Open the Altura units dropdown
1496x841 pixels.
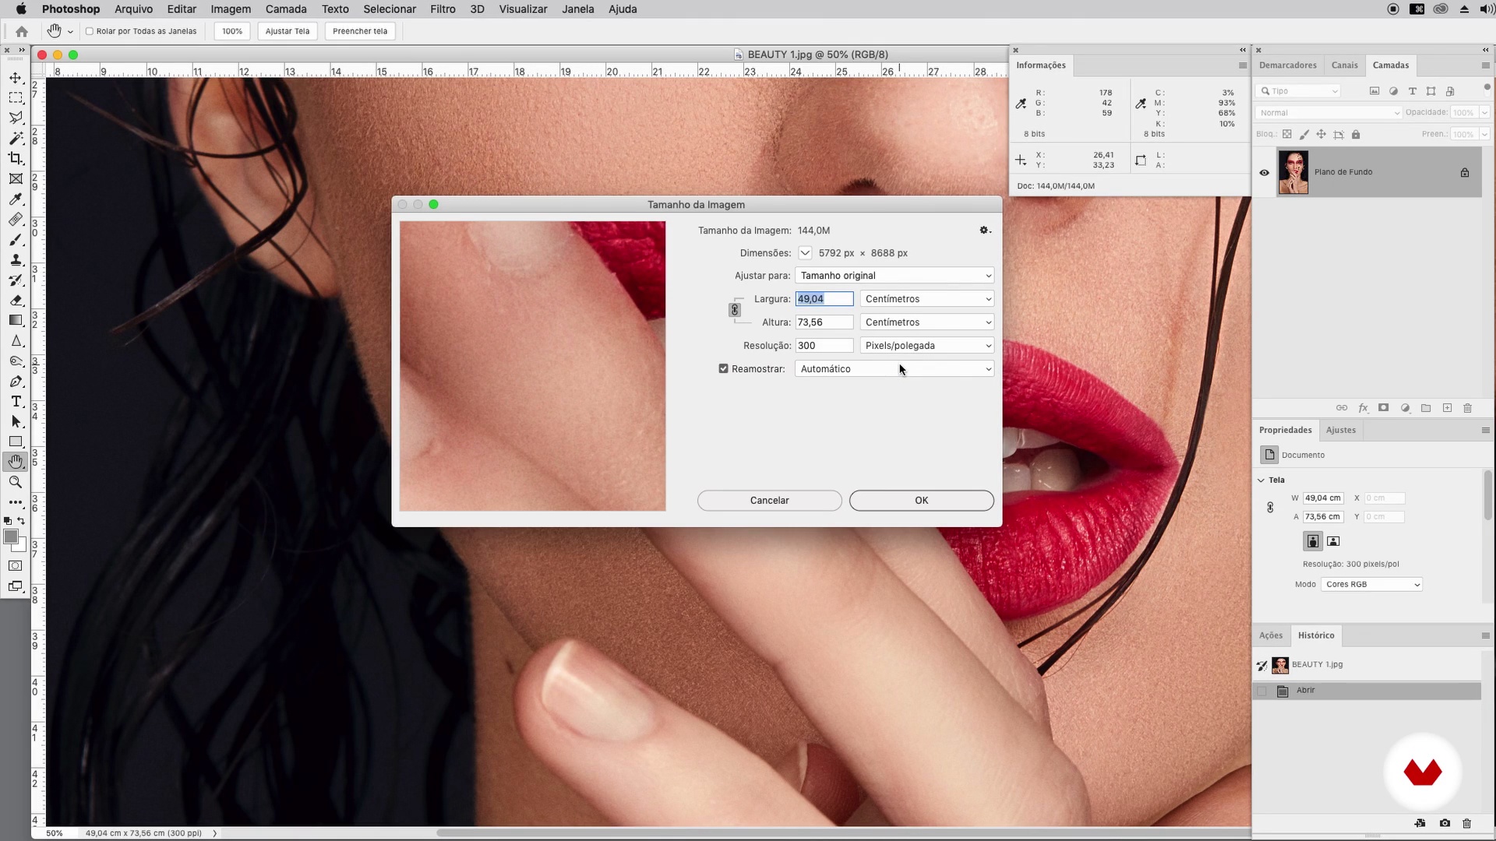coord(927,322)
